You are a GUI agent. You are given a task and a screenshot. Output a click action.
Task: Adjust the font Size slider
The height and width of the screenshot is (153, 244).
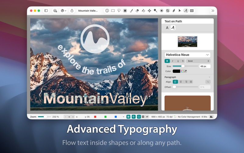point(185,66)
